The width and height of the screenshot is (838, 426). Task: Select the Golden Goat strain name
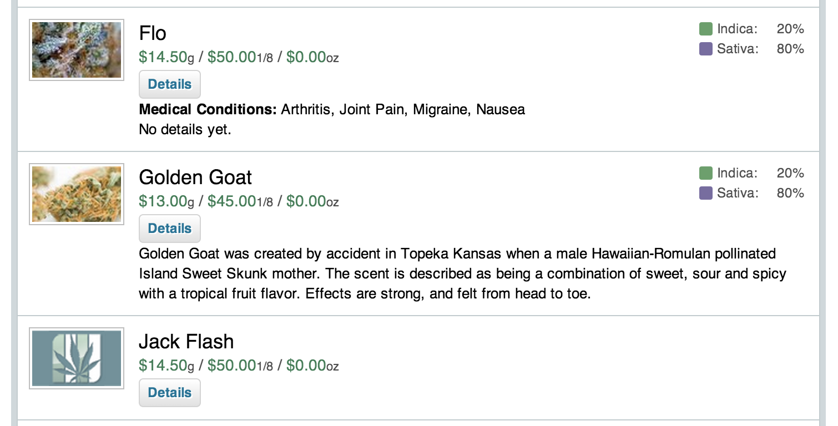[195, 177]
